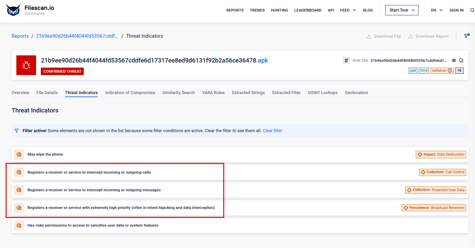Click the search magnifier icon in header
The height and width of the screenshot is (248, 475).
[472, 10]
